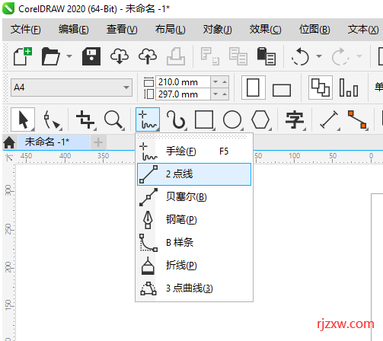Click the cloud upload icon
This screenshot has height=341, width=383.
pos(148,56)
